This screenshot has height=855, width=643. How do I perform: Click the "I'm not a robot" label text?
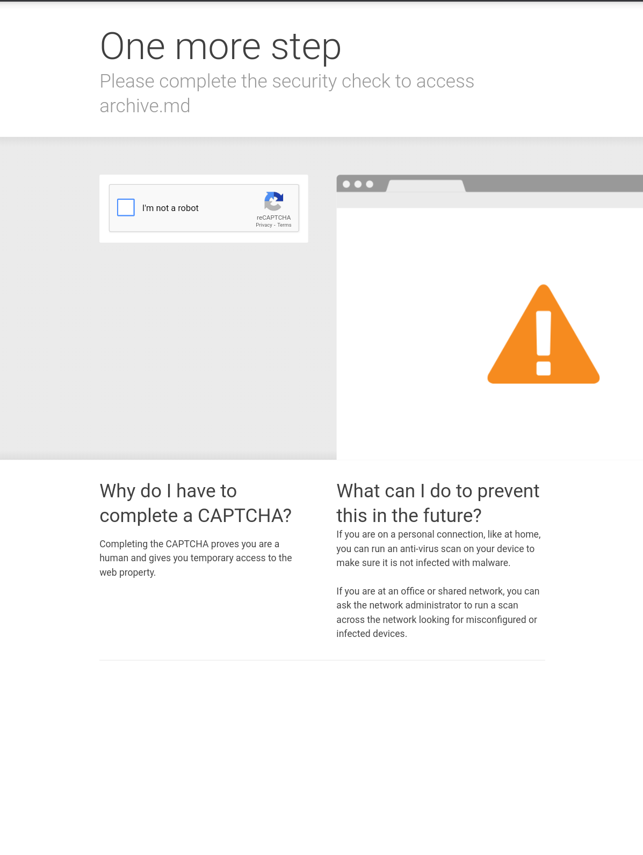(x=170, y=208)
